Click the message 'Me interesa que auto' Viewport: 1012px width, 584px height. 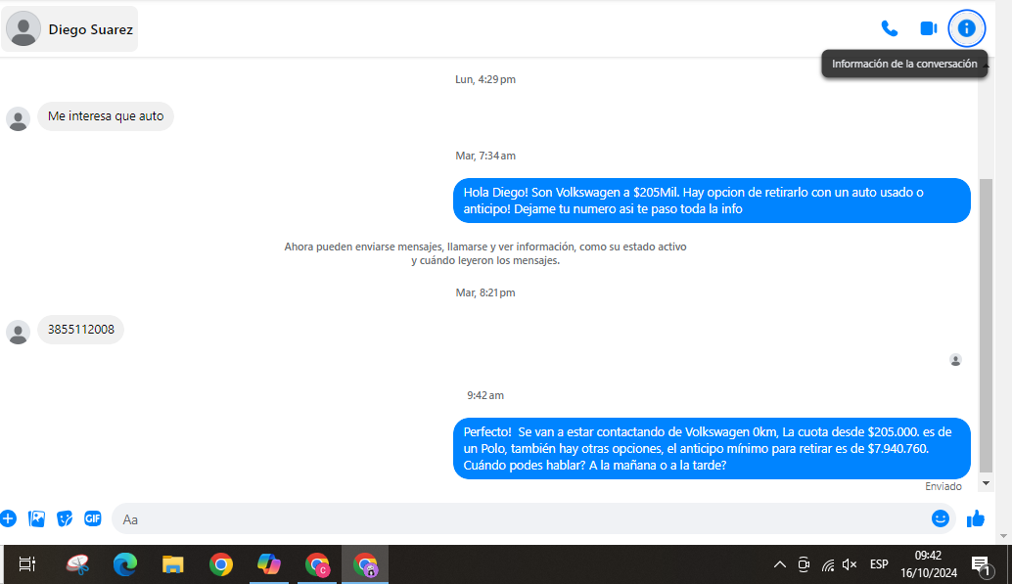tap(106, 116)
